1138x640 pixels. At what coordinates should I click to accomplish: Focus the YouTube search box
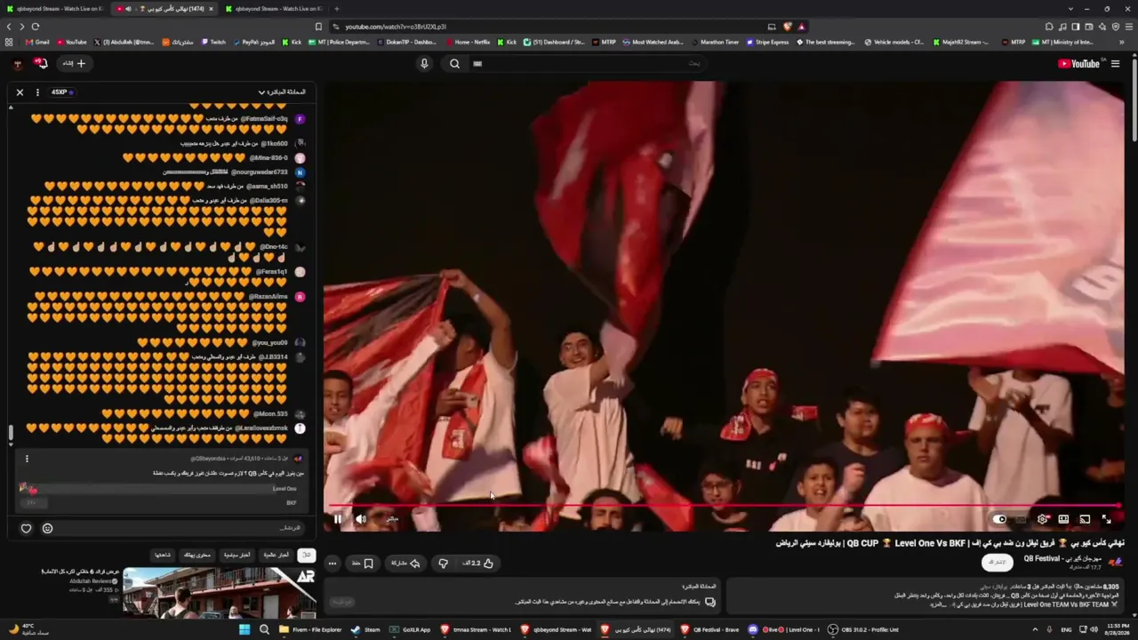587,63
